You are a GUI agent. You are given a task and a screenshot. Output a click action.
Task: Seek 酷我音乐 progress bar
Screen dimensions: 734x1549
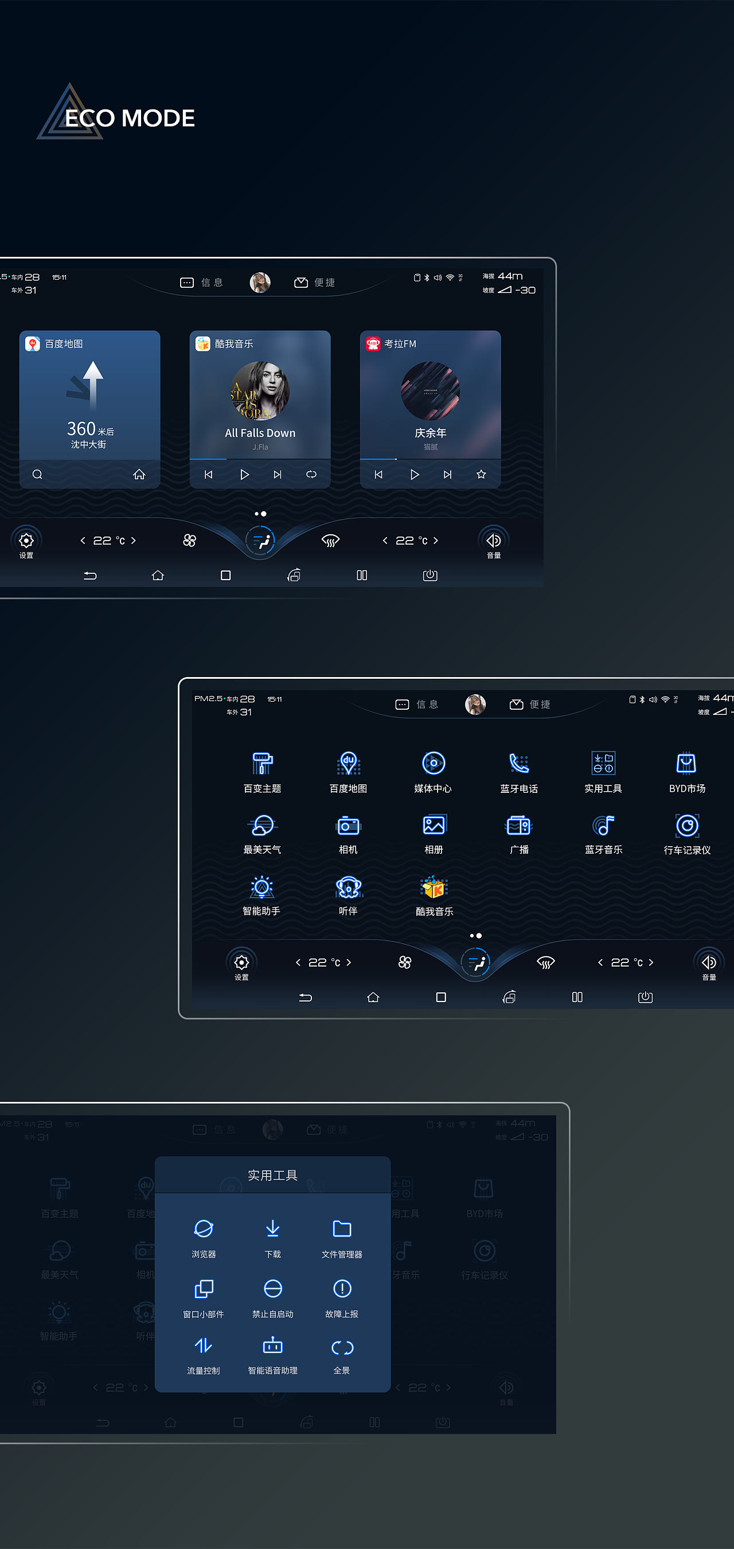click(x=260, y=459)
